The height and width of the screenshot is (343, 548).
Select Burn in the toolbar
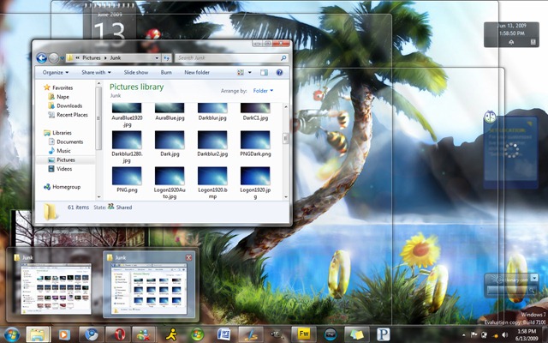[x=166, y=72]
